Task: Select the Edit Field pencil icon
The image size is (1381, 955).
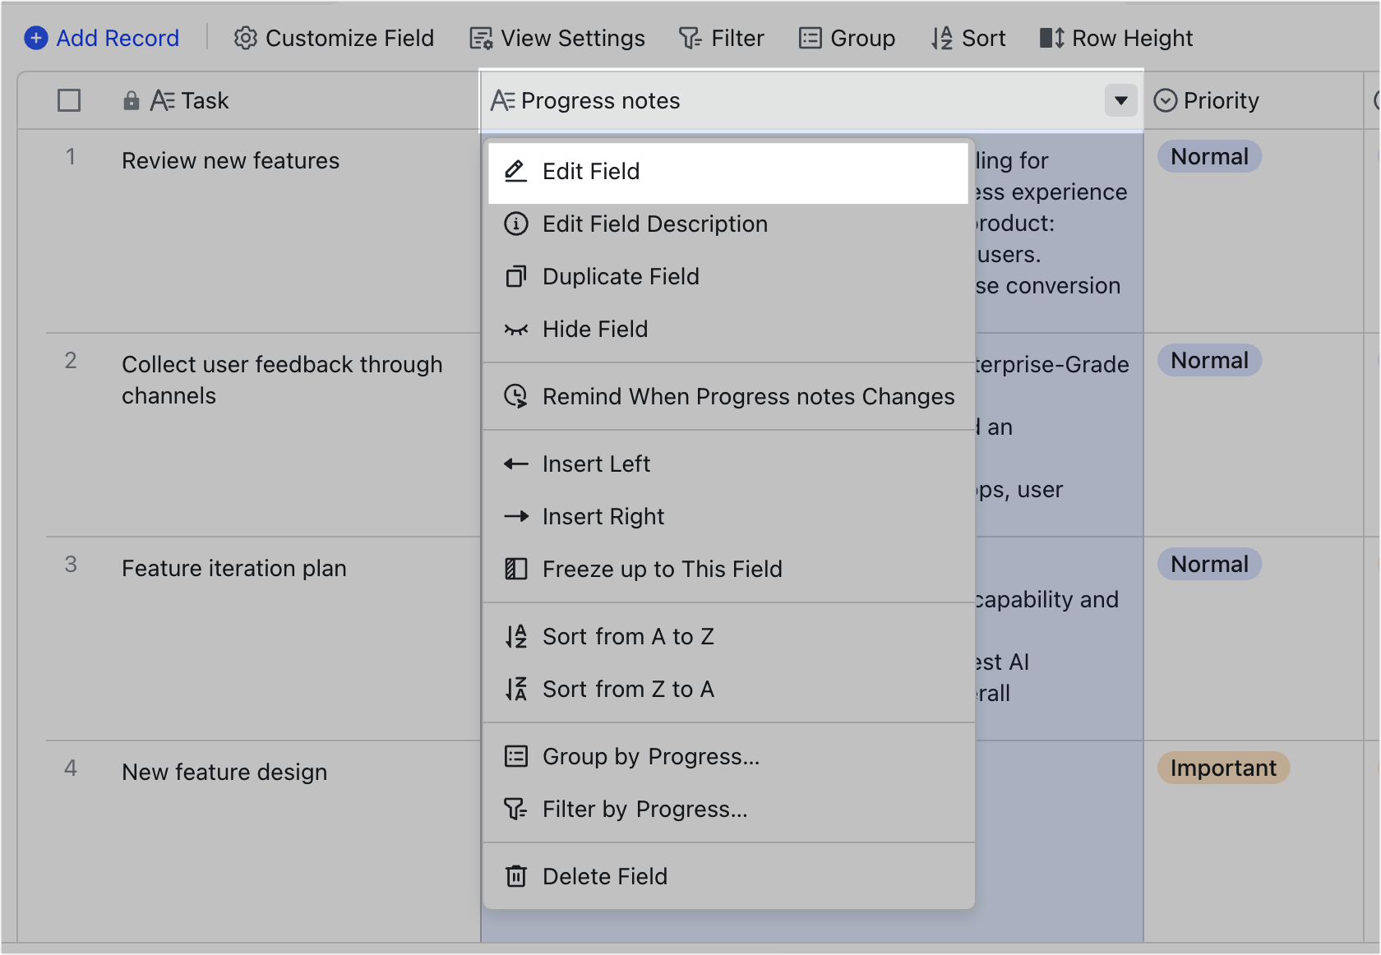Action: pos(515,172)
